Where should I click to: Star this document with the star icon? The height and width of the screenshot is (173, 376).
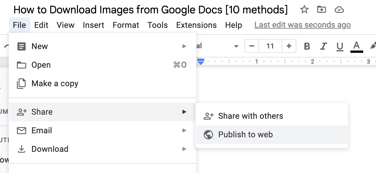pyautogui.click(x=304, y=10)
